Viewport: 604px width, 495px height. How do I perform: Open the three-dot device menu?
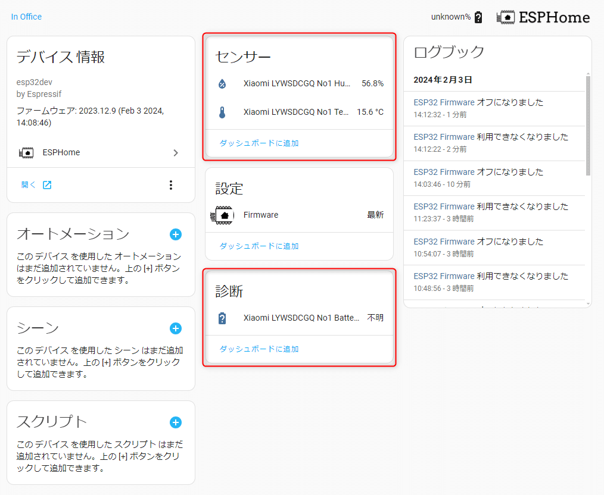click(170, 185)
